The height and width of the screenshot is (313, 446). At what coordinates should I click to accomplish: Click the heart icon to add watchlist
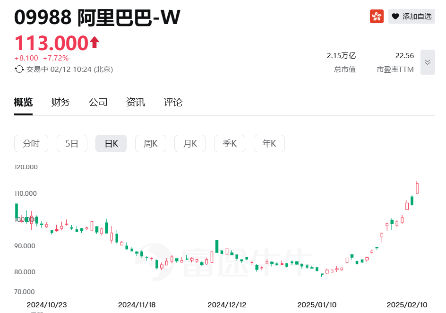395,17
